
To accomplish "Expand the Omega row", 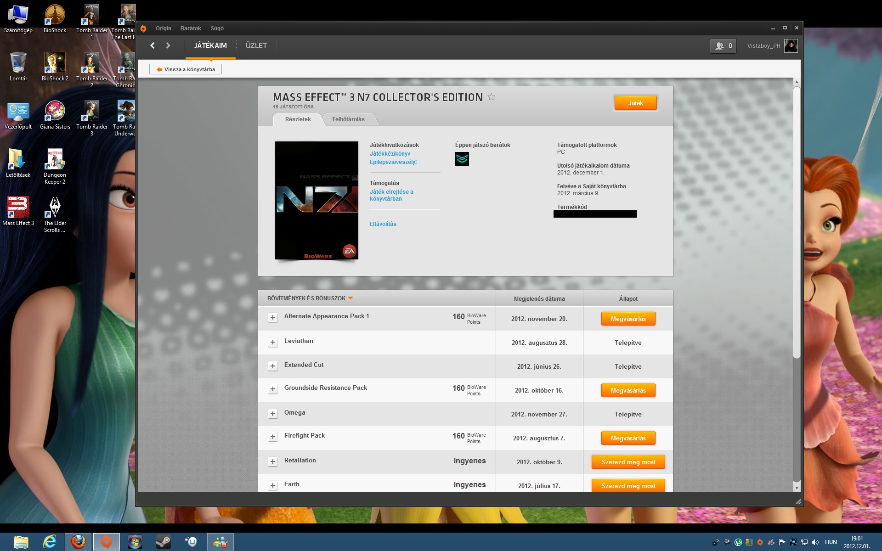I will point(273,414).
